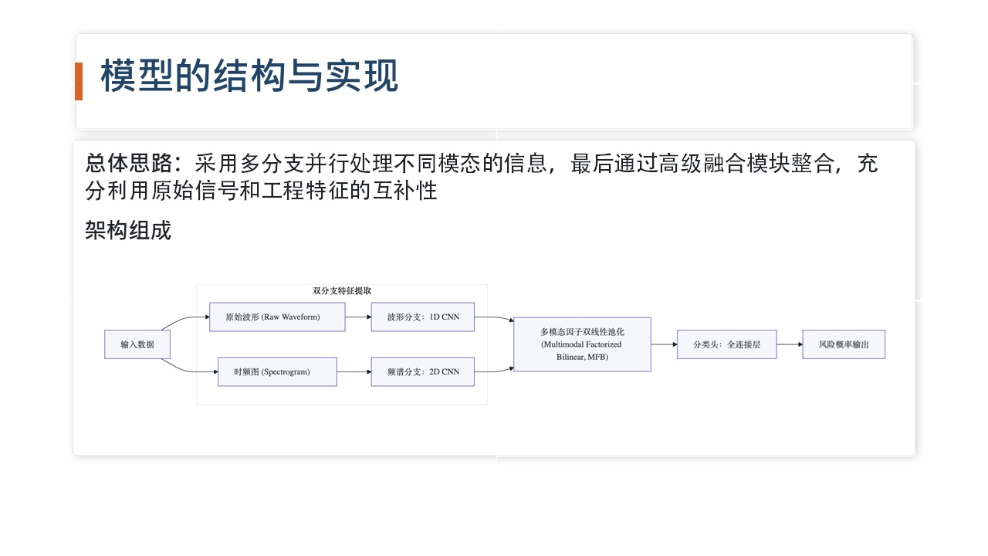This screenshot has height=556, width=988.
Task: Click the slide title 模型的结构与实现
Action: pyautogui.click(x=249, y=78)
